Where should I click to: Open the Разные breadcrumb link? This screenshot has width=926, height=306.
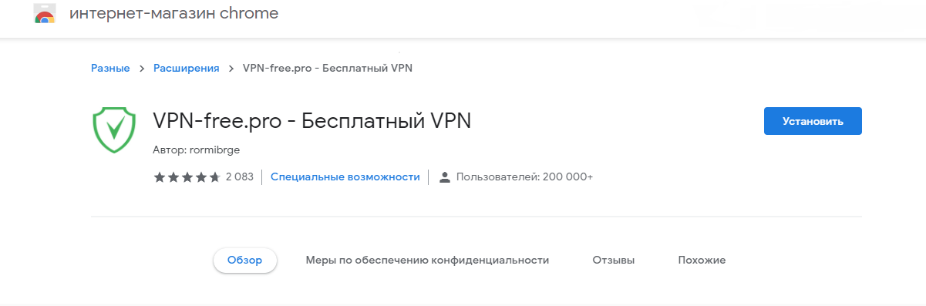coord(110,68)
